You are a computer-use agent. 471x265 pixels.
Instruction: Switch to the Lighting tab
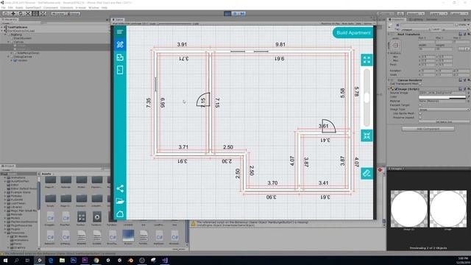(x=417, y=20)
